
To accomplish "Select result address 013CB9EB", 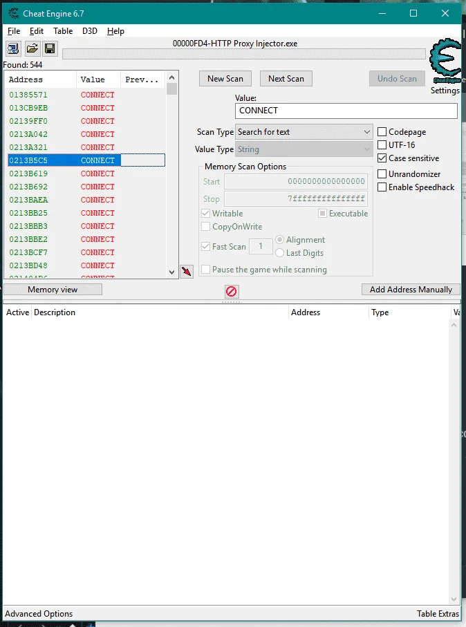I will point(28,108).
